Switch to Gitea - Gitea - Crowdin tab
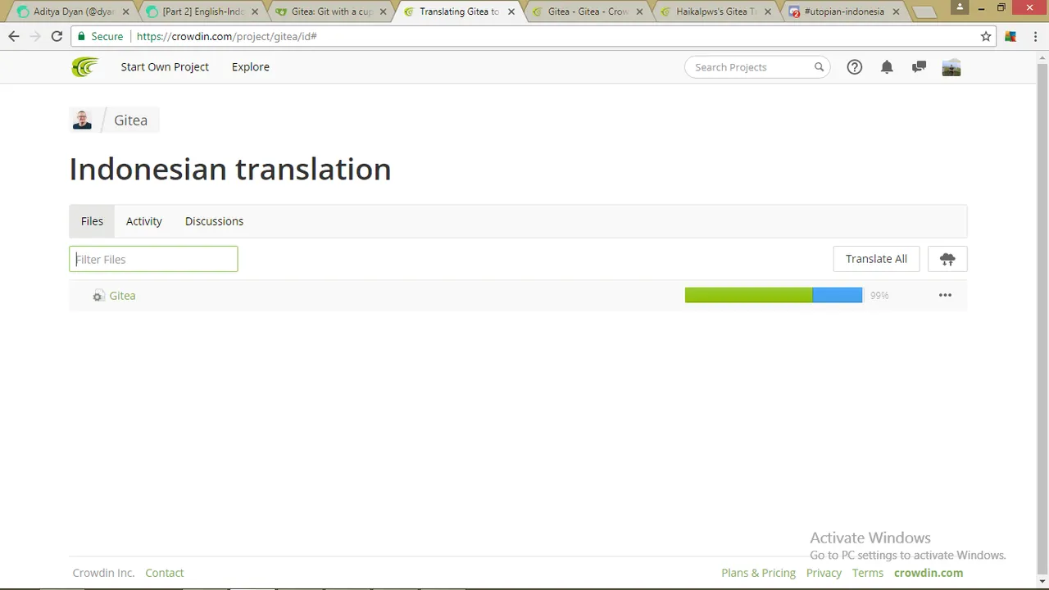 point(588,11)
